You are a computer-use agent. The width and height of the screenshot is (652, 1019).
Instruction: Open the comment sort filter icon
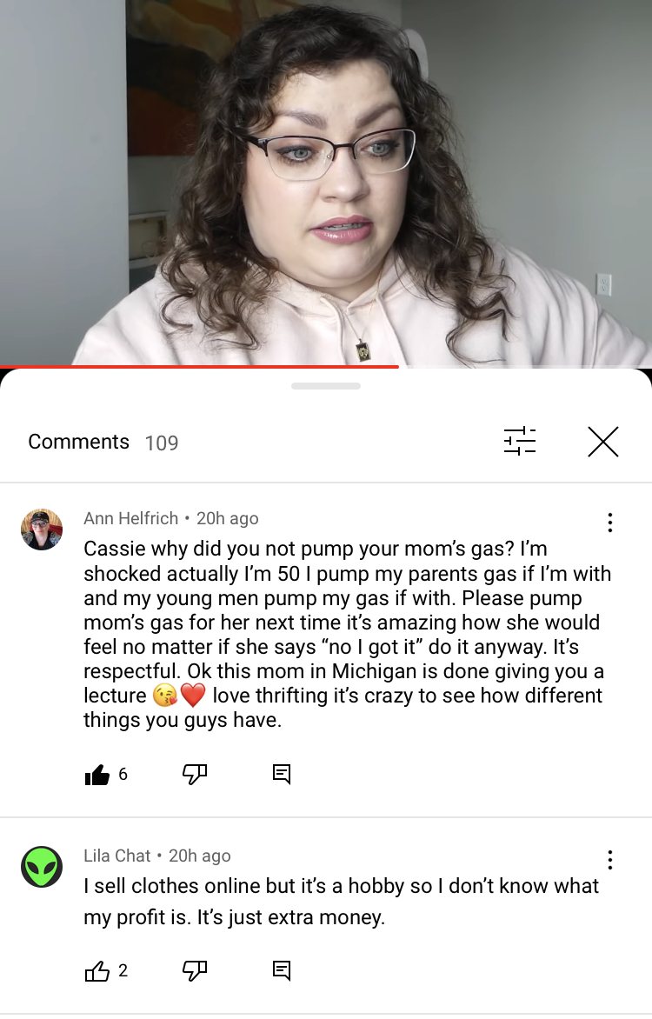pyautogui.click(x=519, y=442)
